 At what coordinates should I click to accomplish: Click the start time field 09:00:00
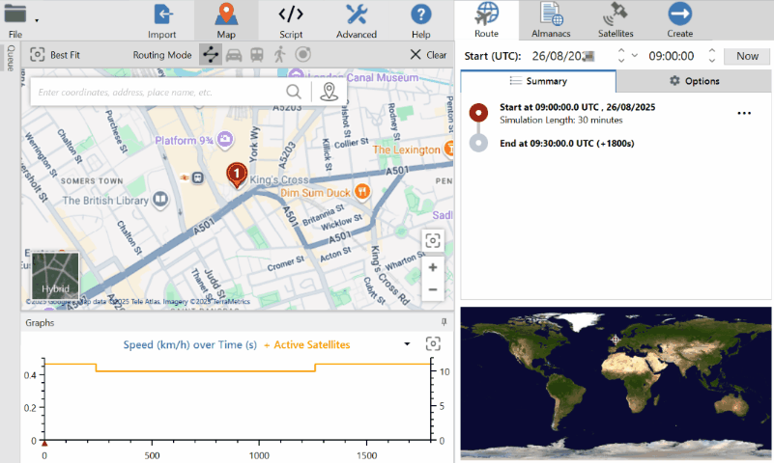click(x=672, y=56)
